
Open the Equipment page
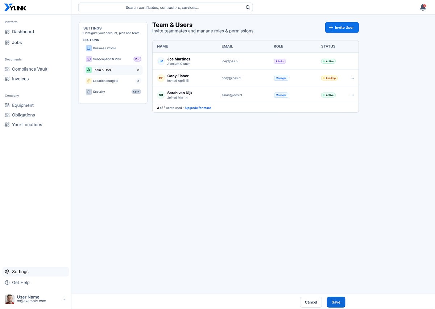pyautogui.click(x=23, y=105)
